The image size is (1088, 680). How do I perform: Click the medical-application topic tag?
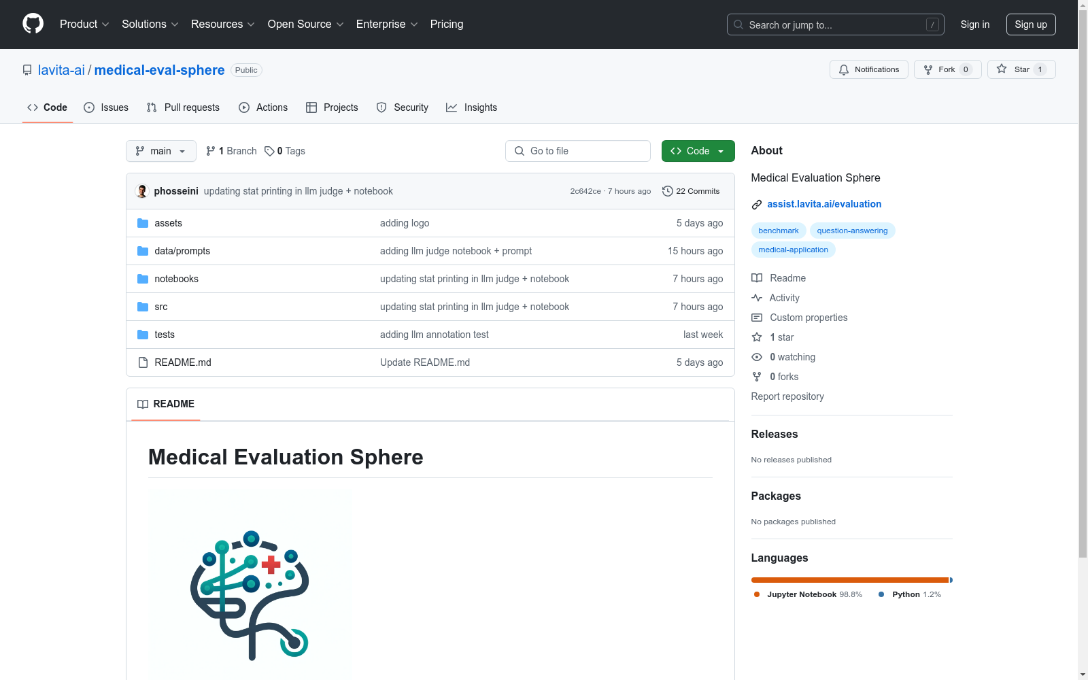click(794, 250)
